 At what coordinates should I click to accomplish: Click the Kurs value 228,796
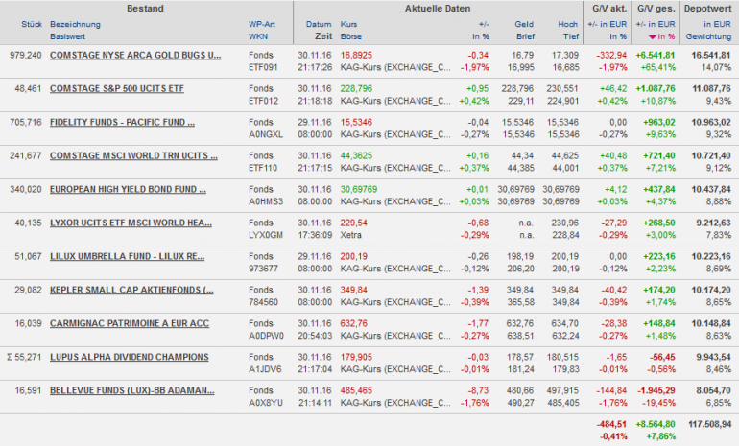(x=356, y=88)
